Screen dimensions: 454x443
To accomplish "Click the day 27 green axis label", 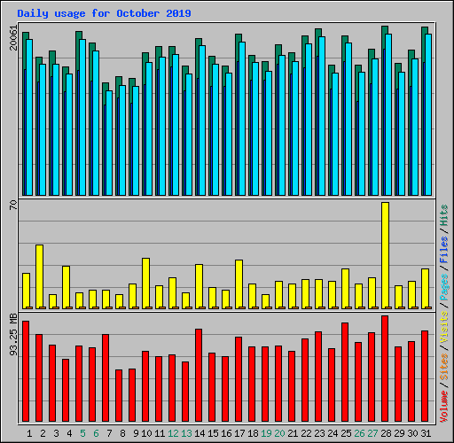I will point(372,433).
